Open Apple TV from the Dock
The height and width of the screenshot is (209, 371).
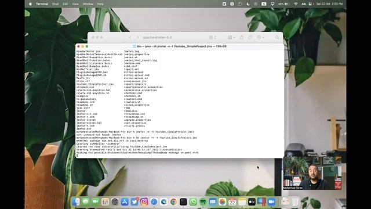click(252, 202)
